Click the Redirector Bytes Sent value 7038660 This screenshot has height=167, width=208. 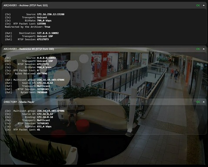tap(42, 92)
